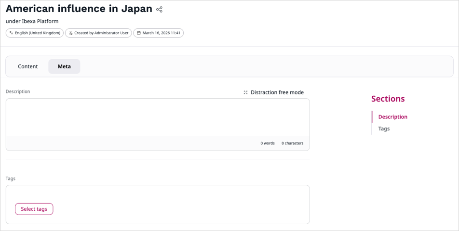Jump to Description in the Sections list
Image resolution: width=459 pixels, height=231 pixels.
point(392,117)
